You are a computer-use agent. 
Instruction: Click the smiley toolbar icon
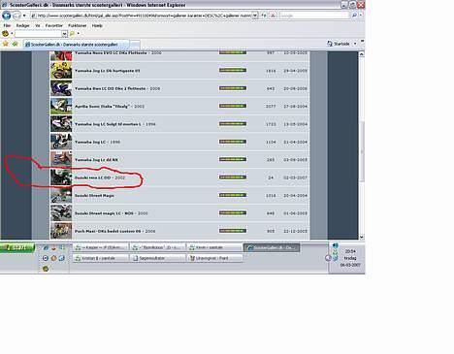[5, 34]
